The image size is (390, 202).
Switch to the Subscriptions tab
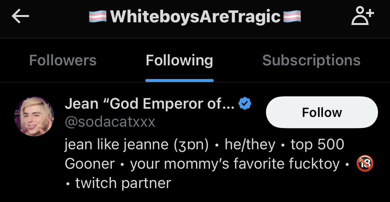coord(311,60)
